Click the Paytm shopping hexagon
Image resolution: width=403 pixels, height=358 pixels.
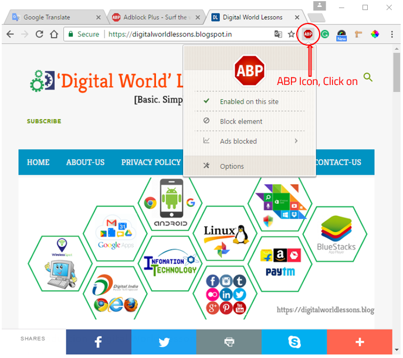280,264
